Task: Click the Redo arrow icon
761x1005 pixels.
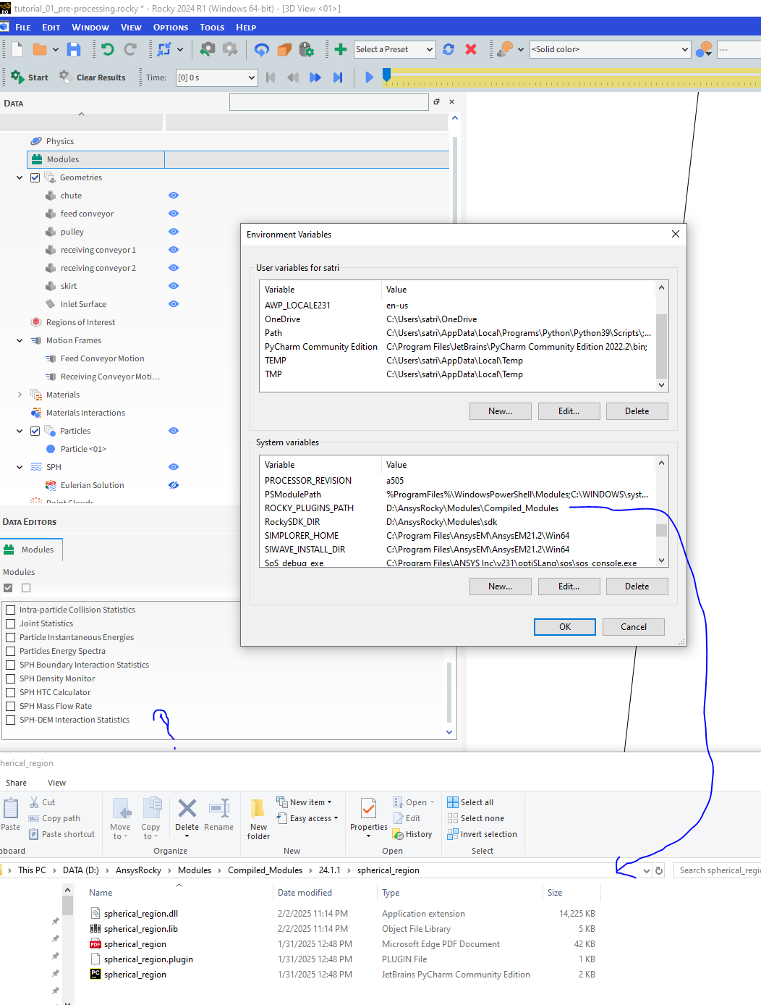Action: [x=130, y=49]
